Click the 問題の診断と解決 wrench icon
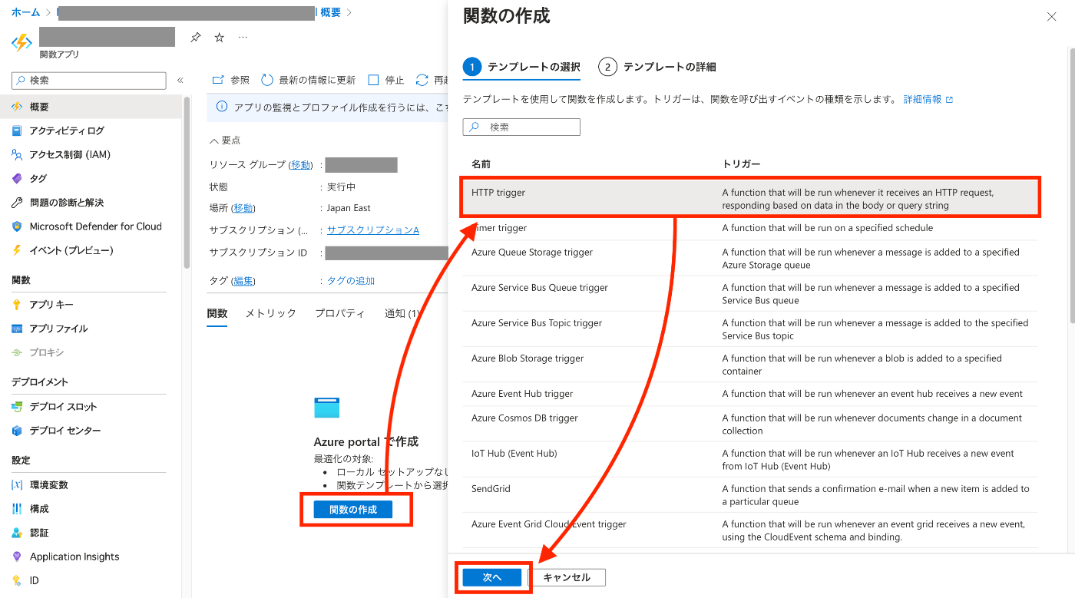The width and height of the screenshot is (1075, 598). coord(17,203)
